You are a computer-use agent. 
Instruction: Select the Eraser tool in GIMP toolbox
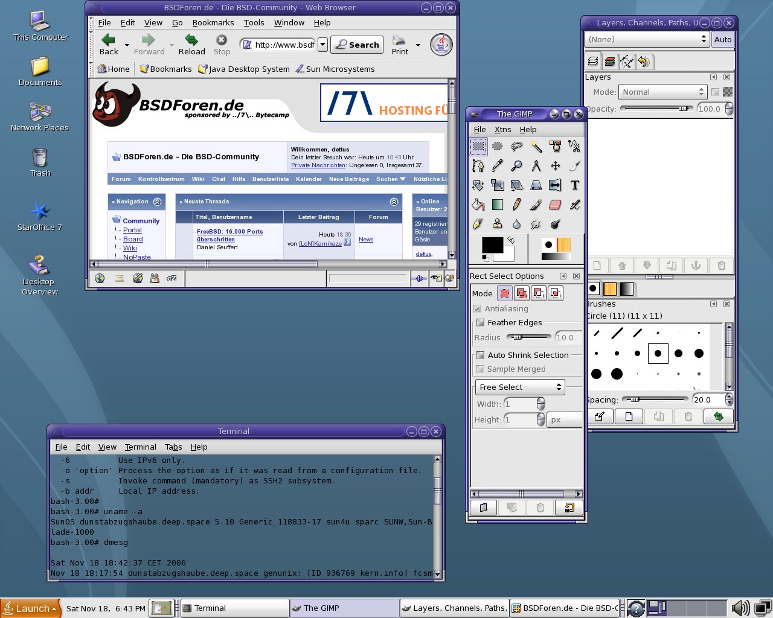(x=556, y=205)
